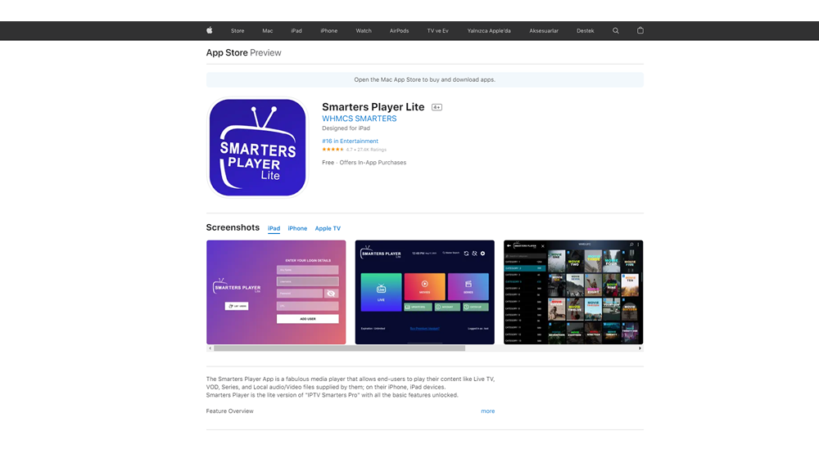Click Free Offers In-App Purchases text
The height and width of the screenshot is (458, 819).
tap(364, 163)
